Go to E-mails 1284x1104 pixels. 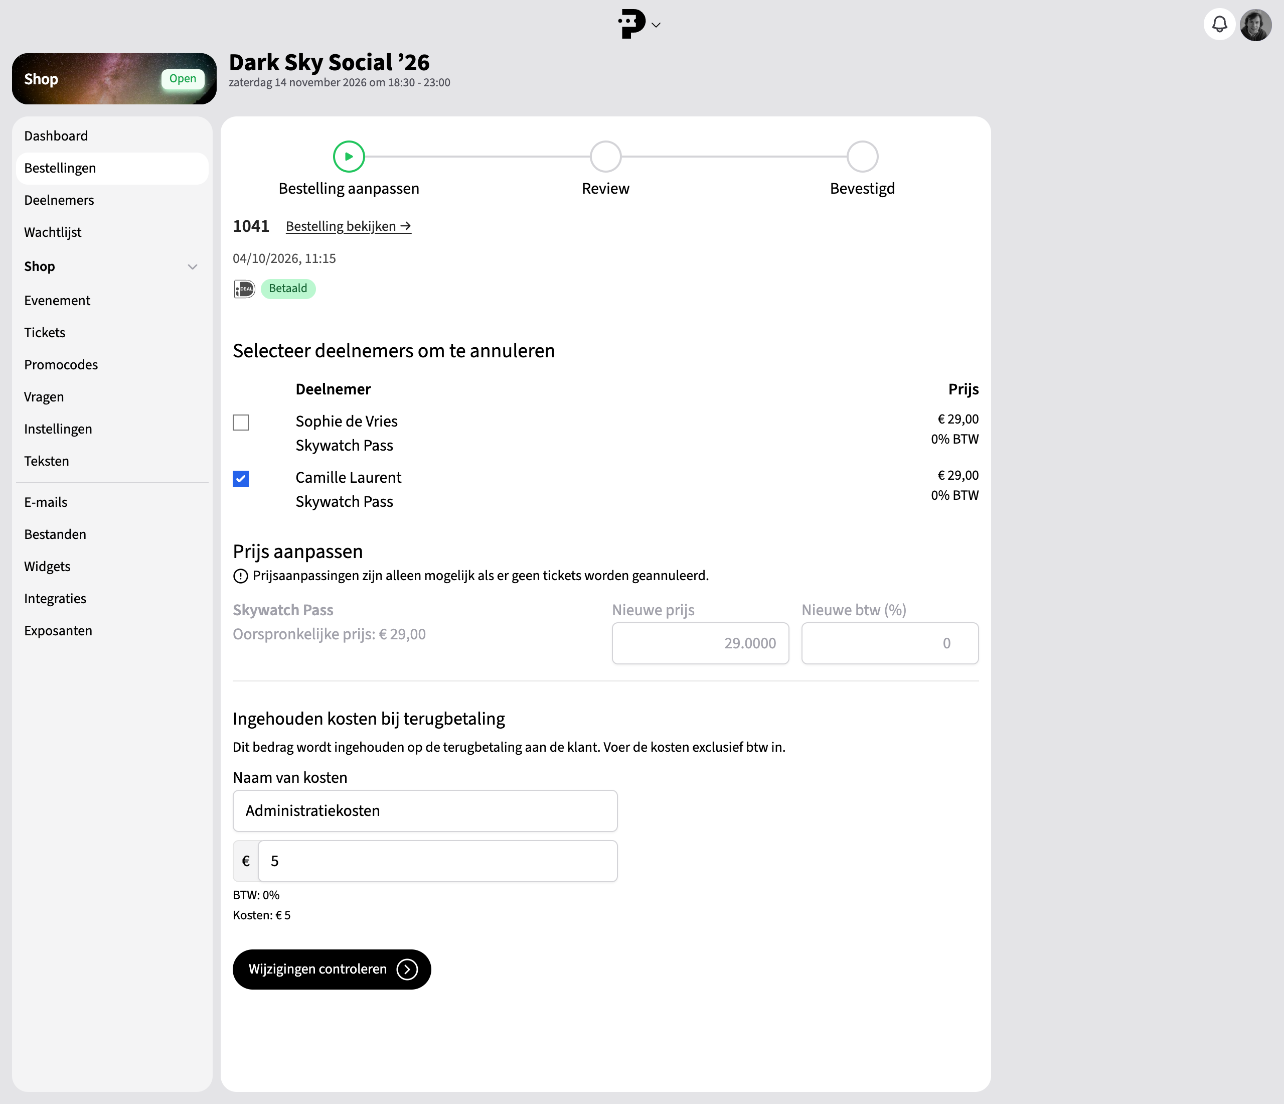coord(112,503)
